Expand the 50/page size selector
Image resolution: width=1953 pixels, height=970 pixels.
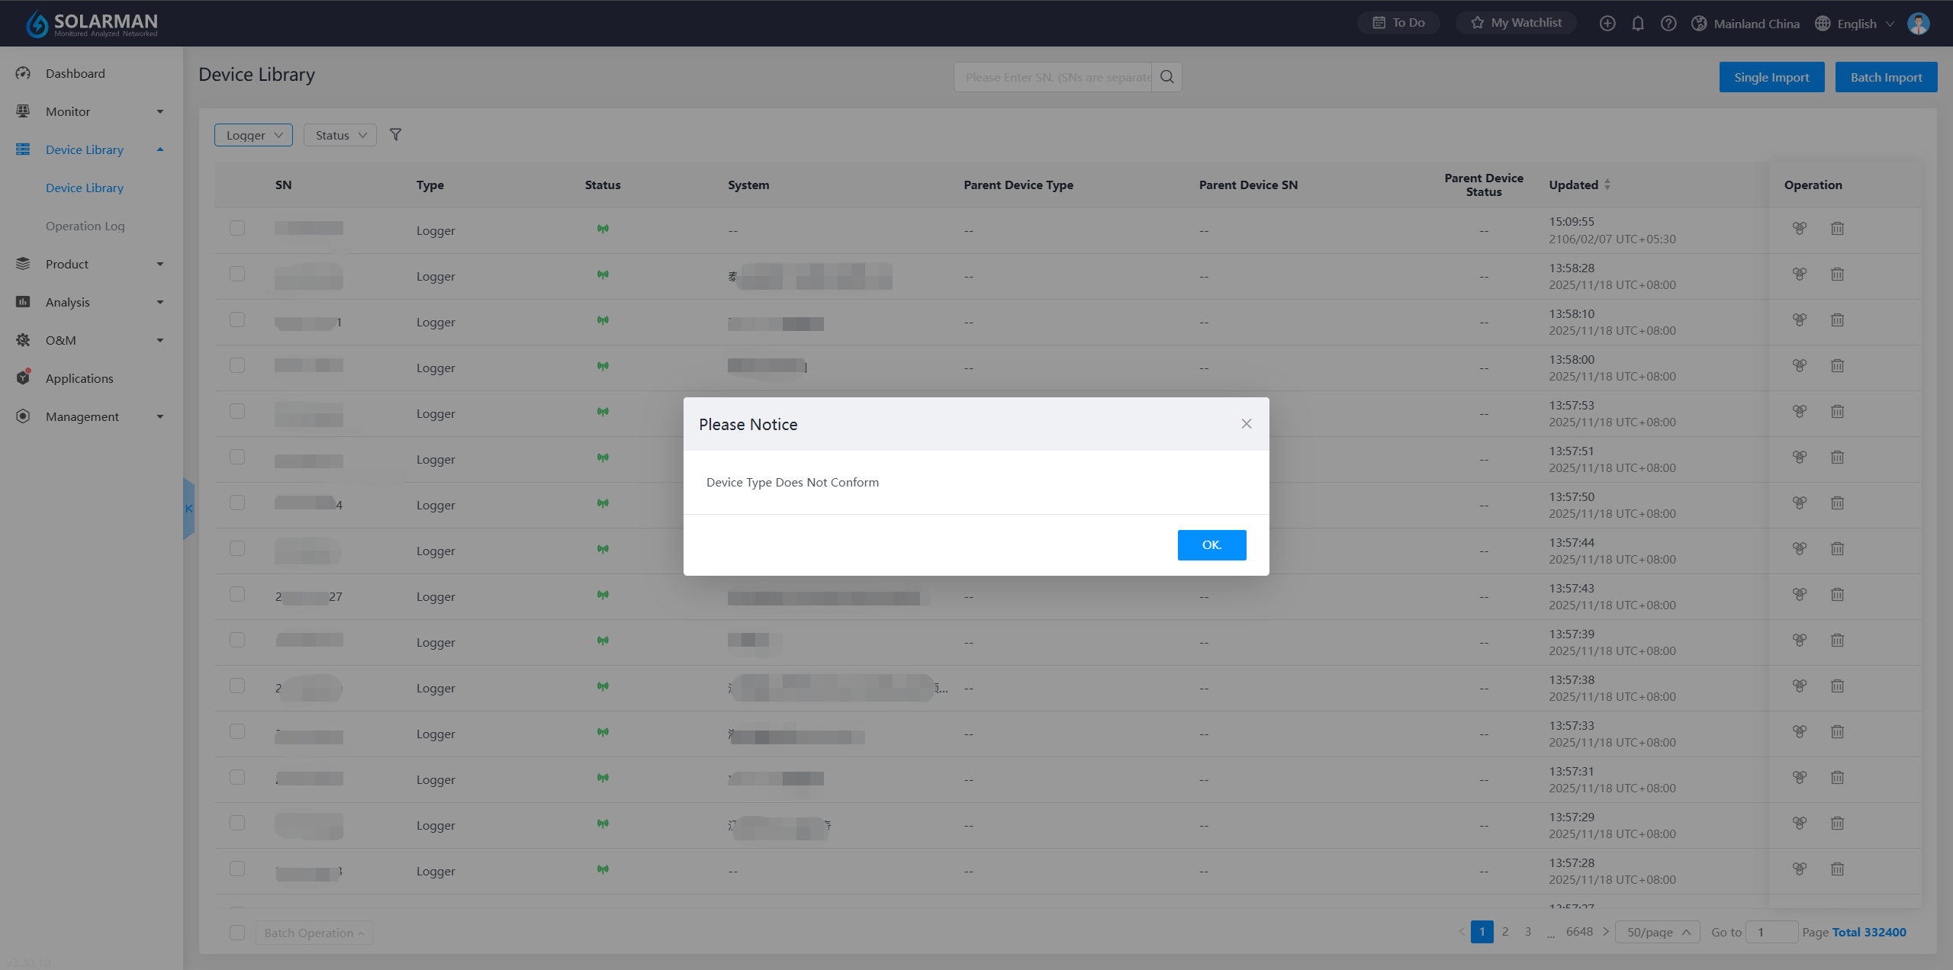(1657, 933)
